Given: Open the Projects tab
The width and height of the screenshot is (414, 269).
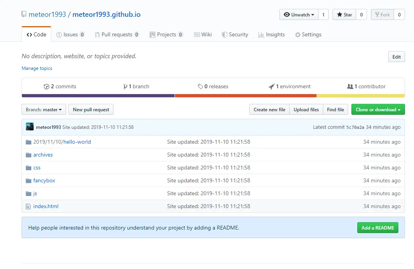Looking at the screenshot, I should point(166,34).
